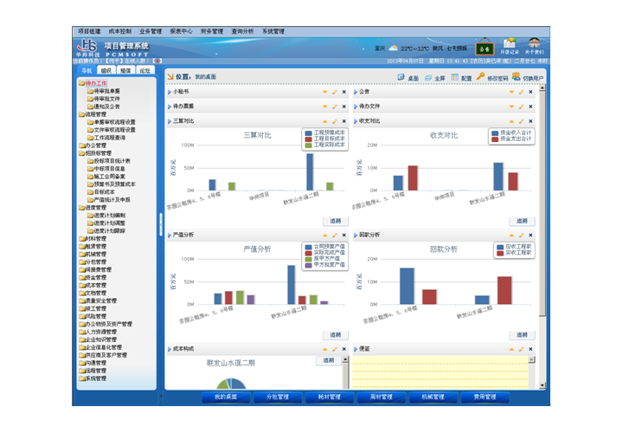Click the 切换用户 switch user icon
The width and height of the screenshot is (623, 433).
pos(517,77)
